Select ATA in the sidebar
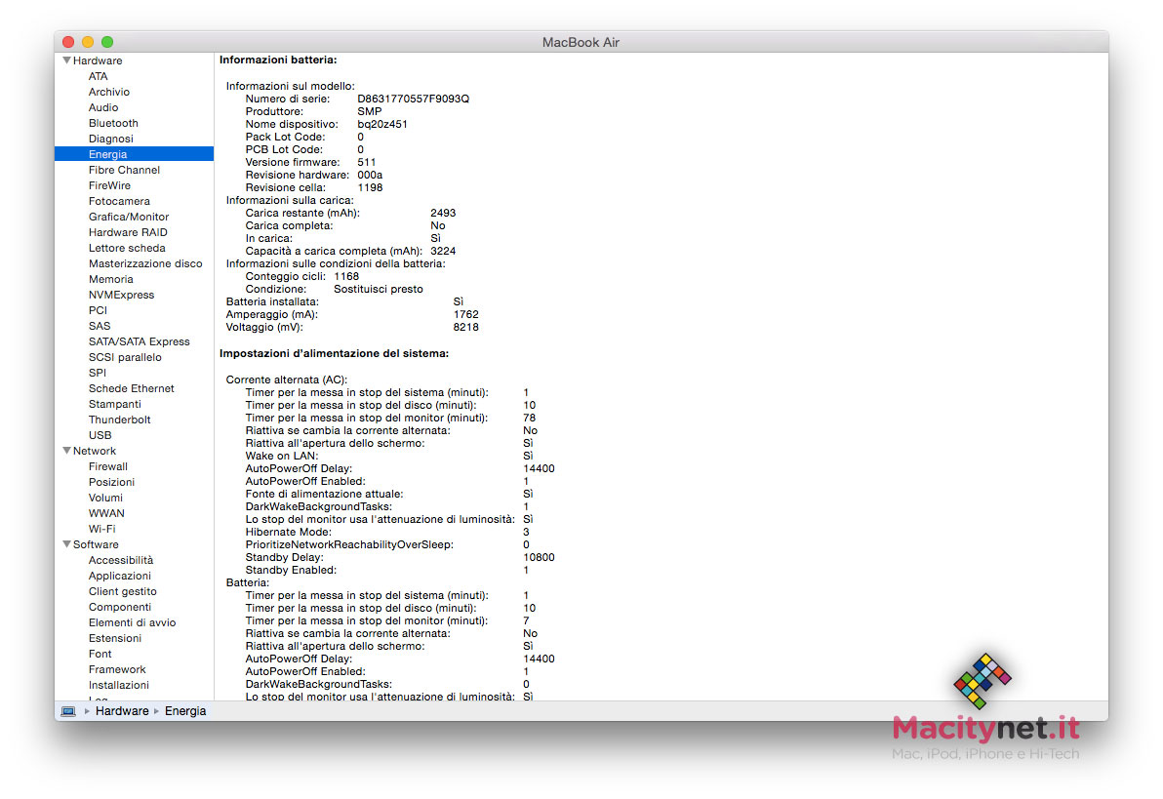Viewport: 1163px width, 799px height. pyautogui.click(x=98, y=76)
